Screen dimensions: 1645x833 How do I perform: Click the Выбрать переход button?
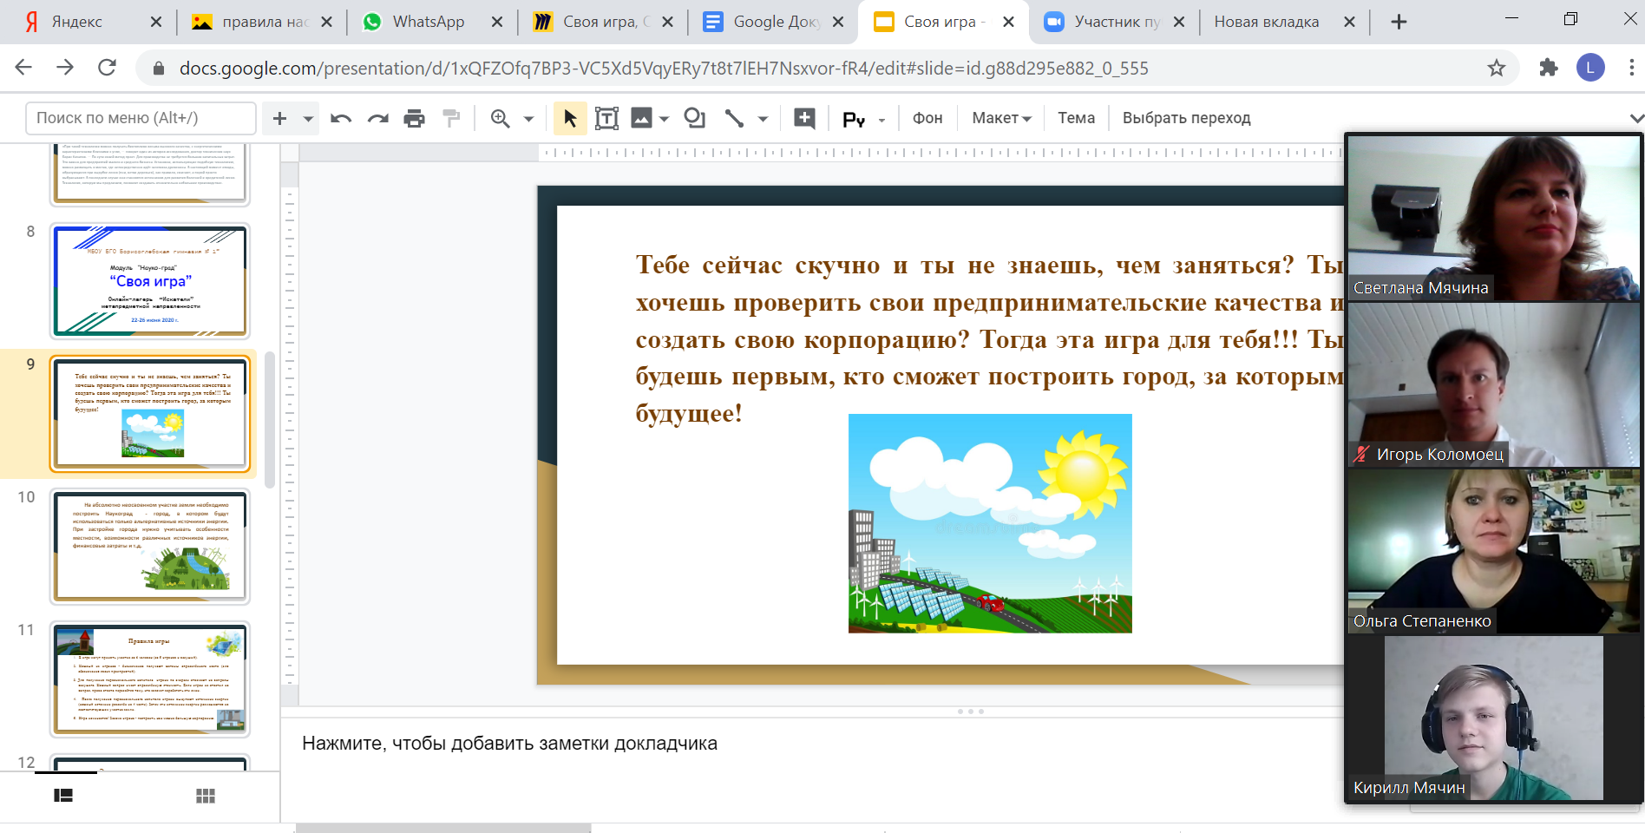[1186, 118]
